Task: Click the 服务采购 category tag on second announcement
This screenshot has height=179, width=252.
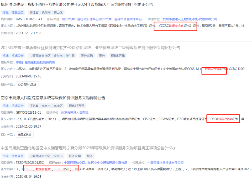Action: 87,55
